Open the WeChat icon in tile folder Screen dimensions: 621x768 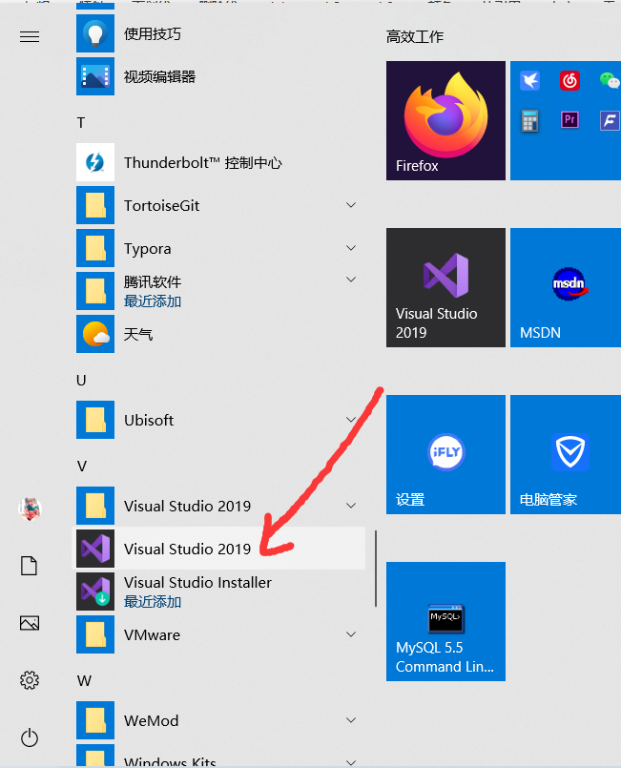610,80
